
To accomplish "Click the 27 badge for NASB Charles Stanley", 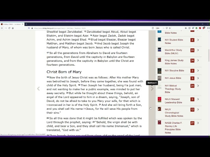I will point(192,123).
